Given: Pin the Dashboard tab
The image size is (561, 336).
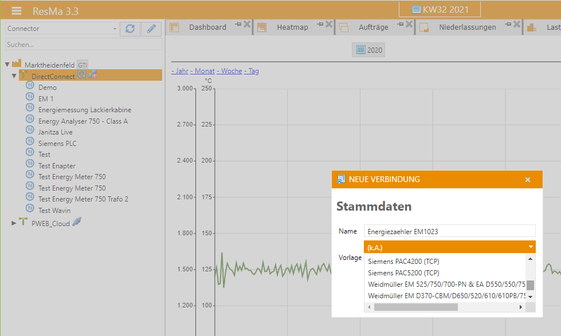Looking at the screenshot, I should pyautogui.click(x=237, y=24).
